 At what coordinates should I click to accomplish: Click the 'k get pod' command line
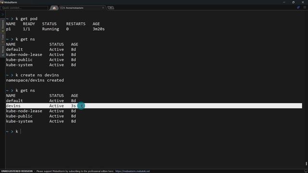pos(26,19)
